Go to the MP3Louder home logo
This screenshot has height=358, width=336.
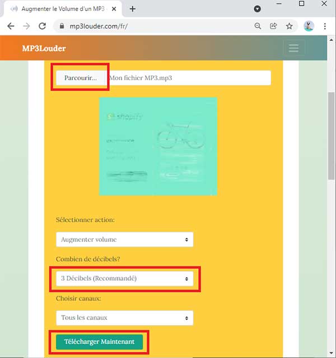point(44,48)
